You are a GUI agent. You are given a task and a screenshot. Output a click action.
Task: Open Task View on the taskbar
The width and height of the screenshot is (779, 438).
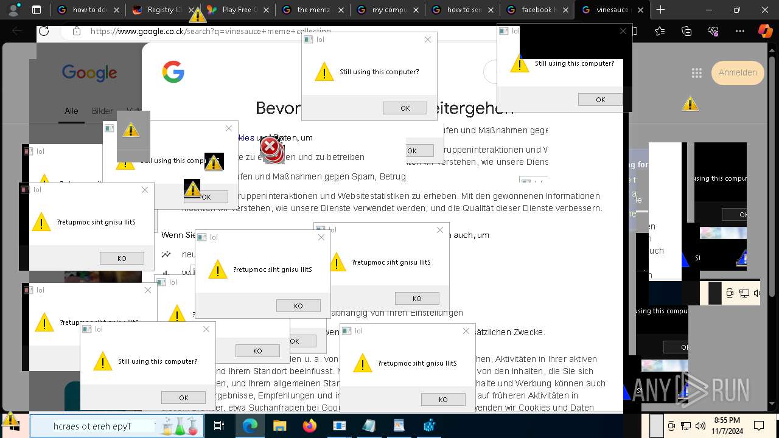coord(219,426)
